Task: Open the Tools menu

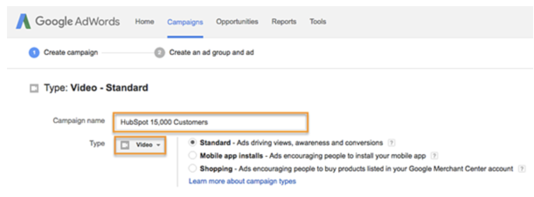Action: (x=318, y=21)
